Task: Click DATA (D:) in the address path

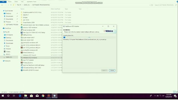Action: click(x=27, y=5)
